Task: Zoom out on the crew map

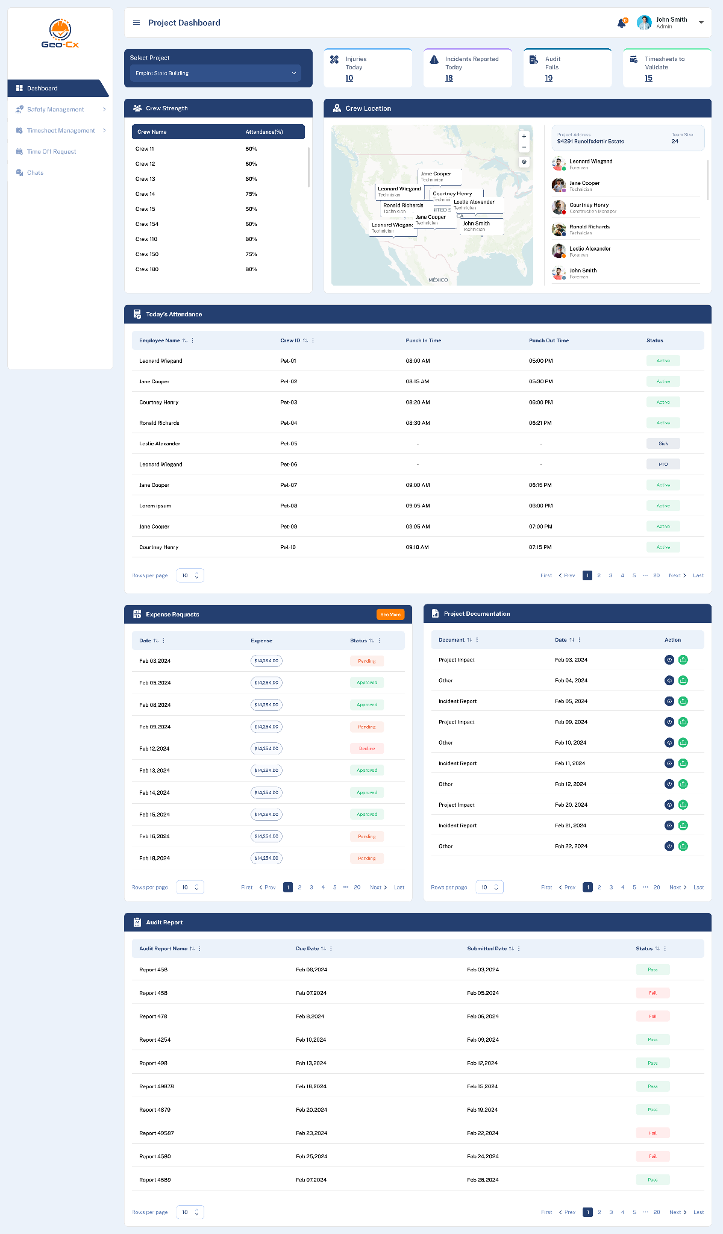Action: pos(524,148)
